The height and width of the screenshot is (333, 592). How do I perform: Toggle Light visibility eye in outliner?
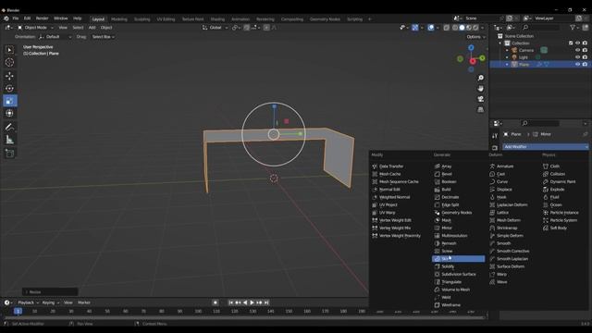tap(577, 57)
